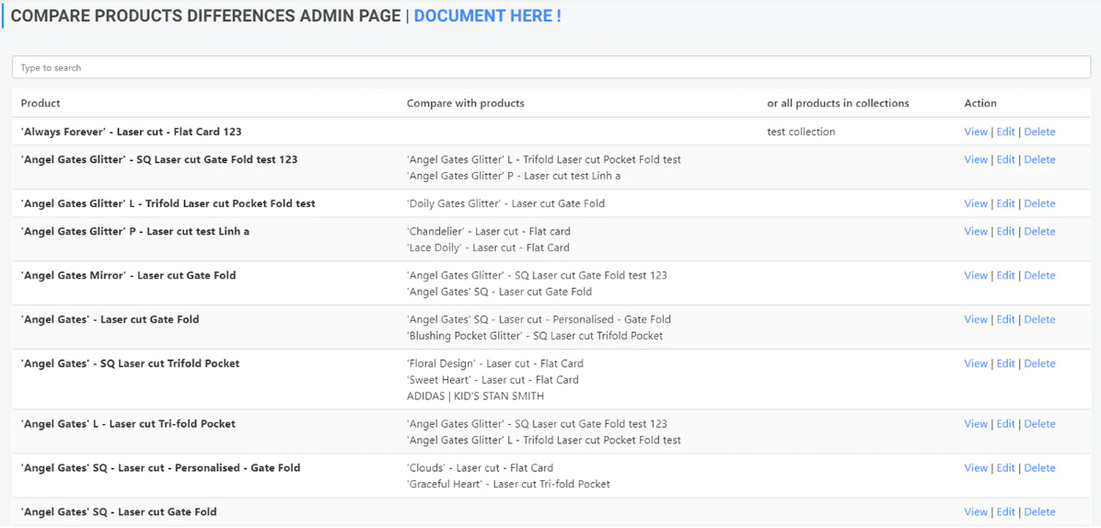
Task: Edit 'Angel Gates' SQ Laser cut Trifold Pocket
Action: pos(1005,363)
